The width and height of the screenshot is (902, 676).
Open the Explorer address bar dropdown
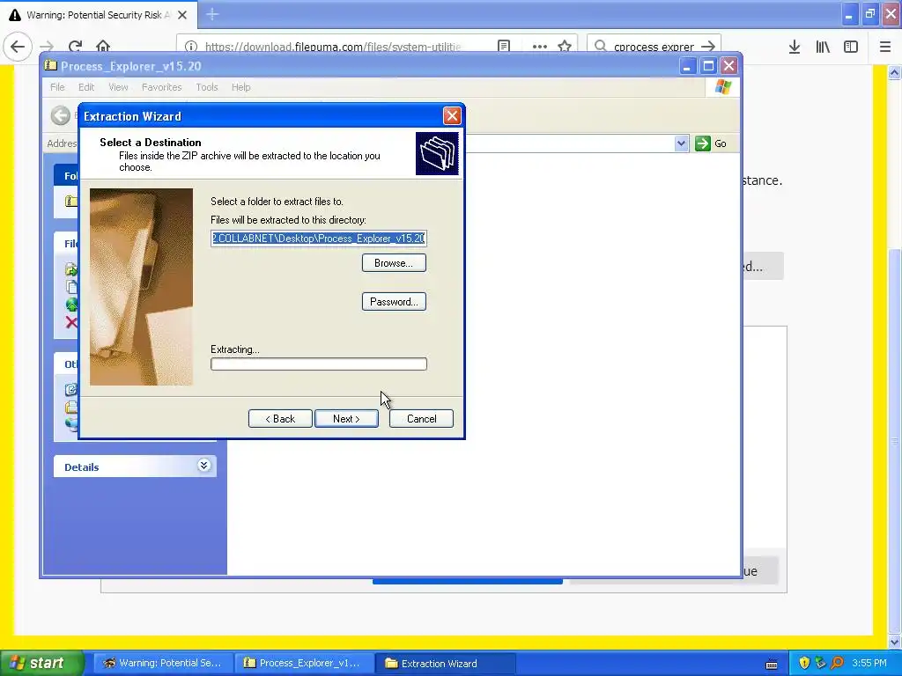click(681, 143)
